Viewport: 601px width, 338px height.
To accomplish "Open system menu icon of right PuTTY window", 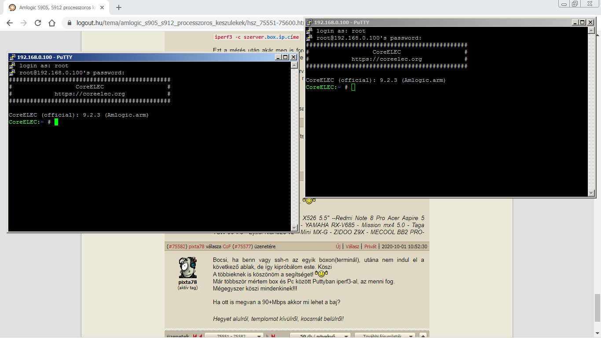I will click(310, 22).
